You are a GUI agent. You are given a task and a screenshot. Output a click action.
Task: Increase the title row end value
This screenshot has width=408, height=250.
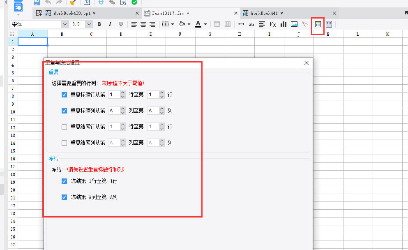pyautogui.click(x=162, y=93)
